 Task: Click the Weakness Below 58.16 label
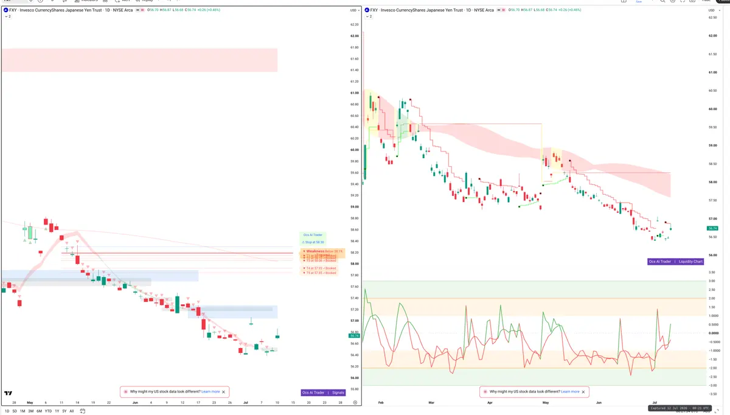click(323, 251)
